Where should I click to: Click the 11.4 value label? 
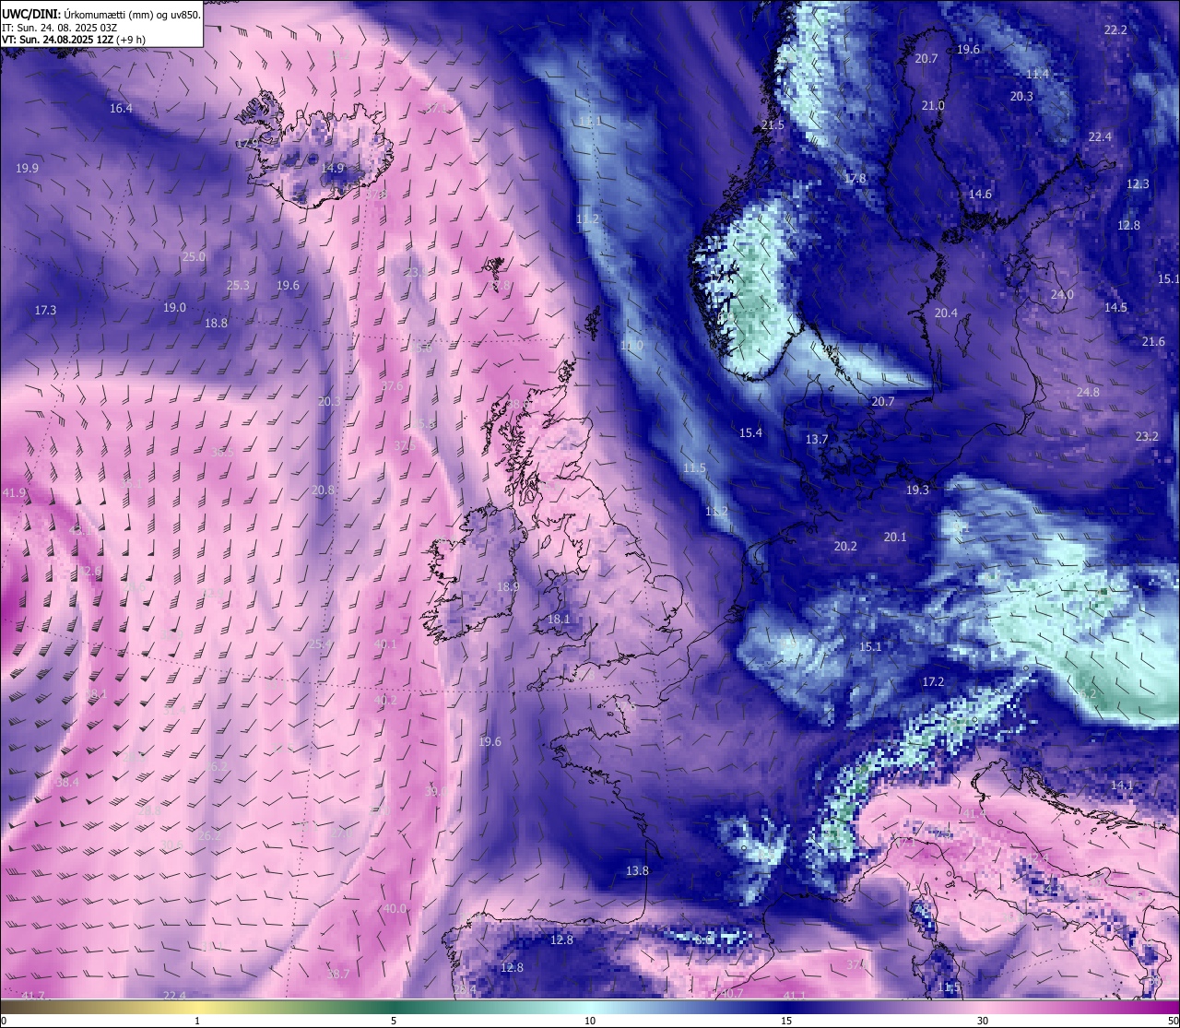click(x=1037, y=74)
